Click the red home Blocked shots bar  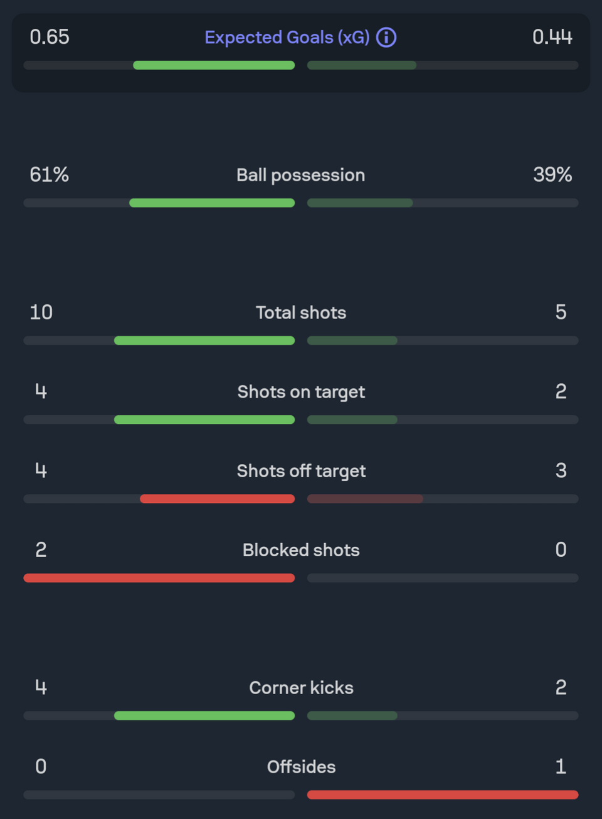[x=159, y=578]
